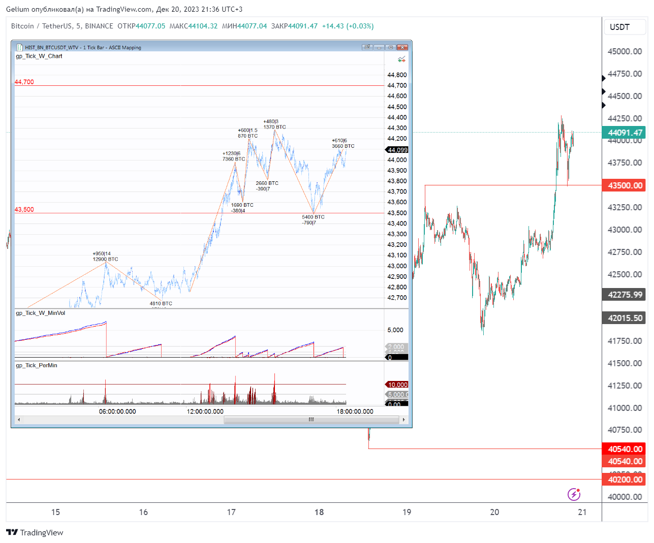Click the ОТКР44077.05 open value
The height and width of the screenshot is (543, 654).
pos(141,26)
